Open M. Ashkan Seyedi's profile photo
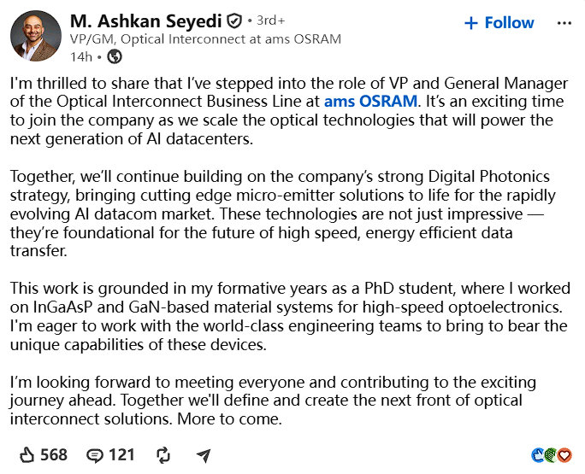 36,36
